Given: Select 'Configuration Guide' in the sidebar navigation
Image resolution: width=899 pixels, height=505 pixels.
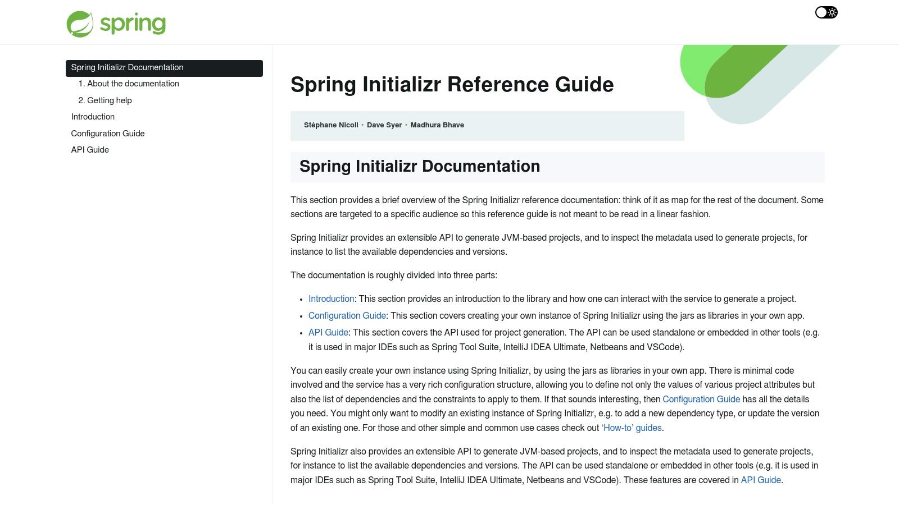Looking at the screenshot, I should (x=107, y=134).
